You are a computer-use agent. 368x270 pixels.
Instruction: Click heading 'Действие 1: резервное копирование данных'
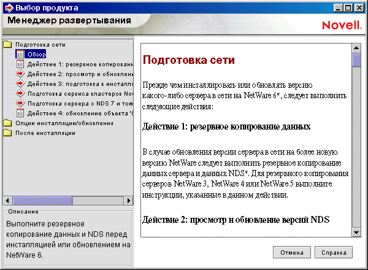click(226, 126)
